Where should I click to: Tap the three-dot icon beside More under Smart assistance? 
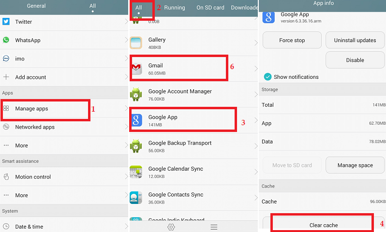[6, 195]
